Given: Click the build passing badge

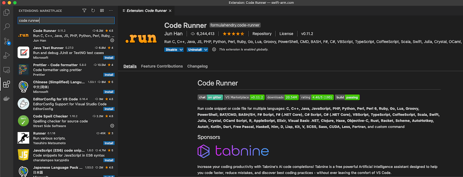Looking at the screenshot, I should pyautogui.click(x=347, y=97).
